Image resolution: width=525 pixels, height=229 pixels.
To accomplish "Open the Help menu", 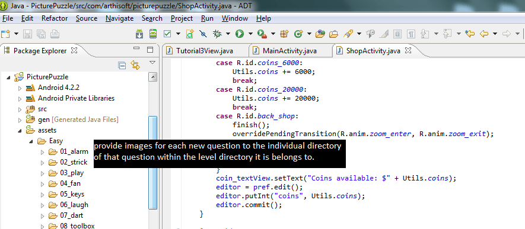I will click(x=263, y=18).
